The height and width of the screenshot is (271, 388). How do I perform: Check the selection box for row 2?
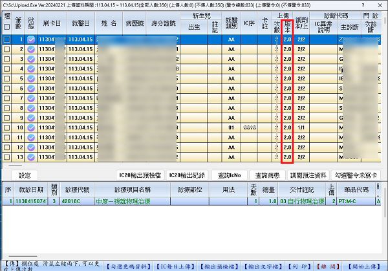coord(6,49)
